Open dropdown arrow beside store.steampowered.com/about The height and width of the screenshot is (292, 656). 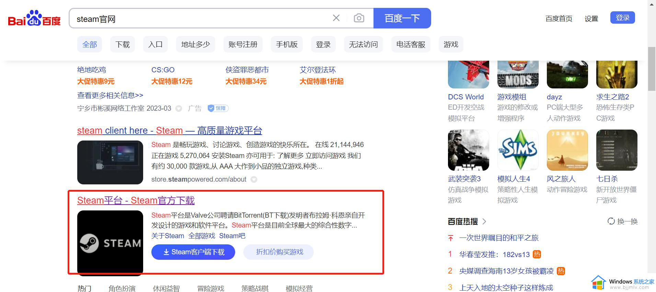(254, 179)
